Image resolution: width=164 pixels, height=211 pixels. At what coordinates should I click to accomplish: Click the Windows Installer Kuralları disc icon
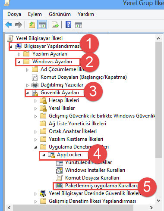click(59, 170)
